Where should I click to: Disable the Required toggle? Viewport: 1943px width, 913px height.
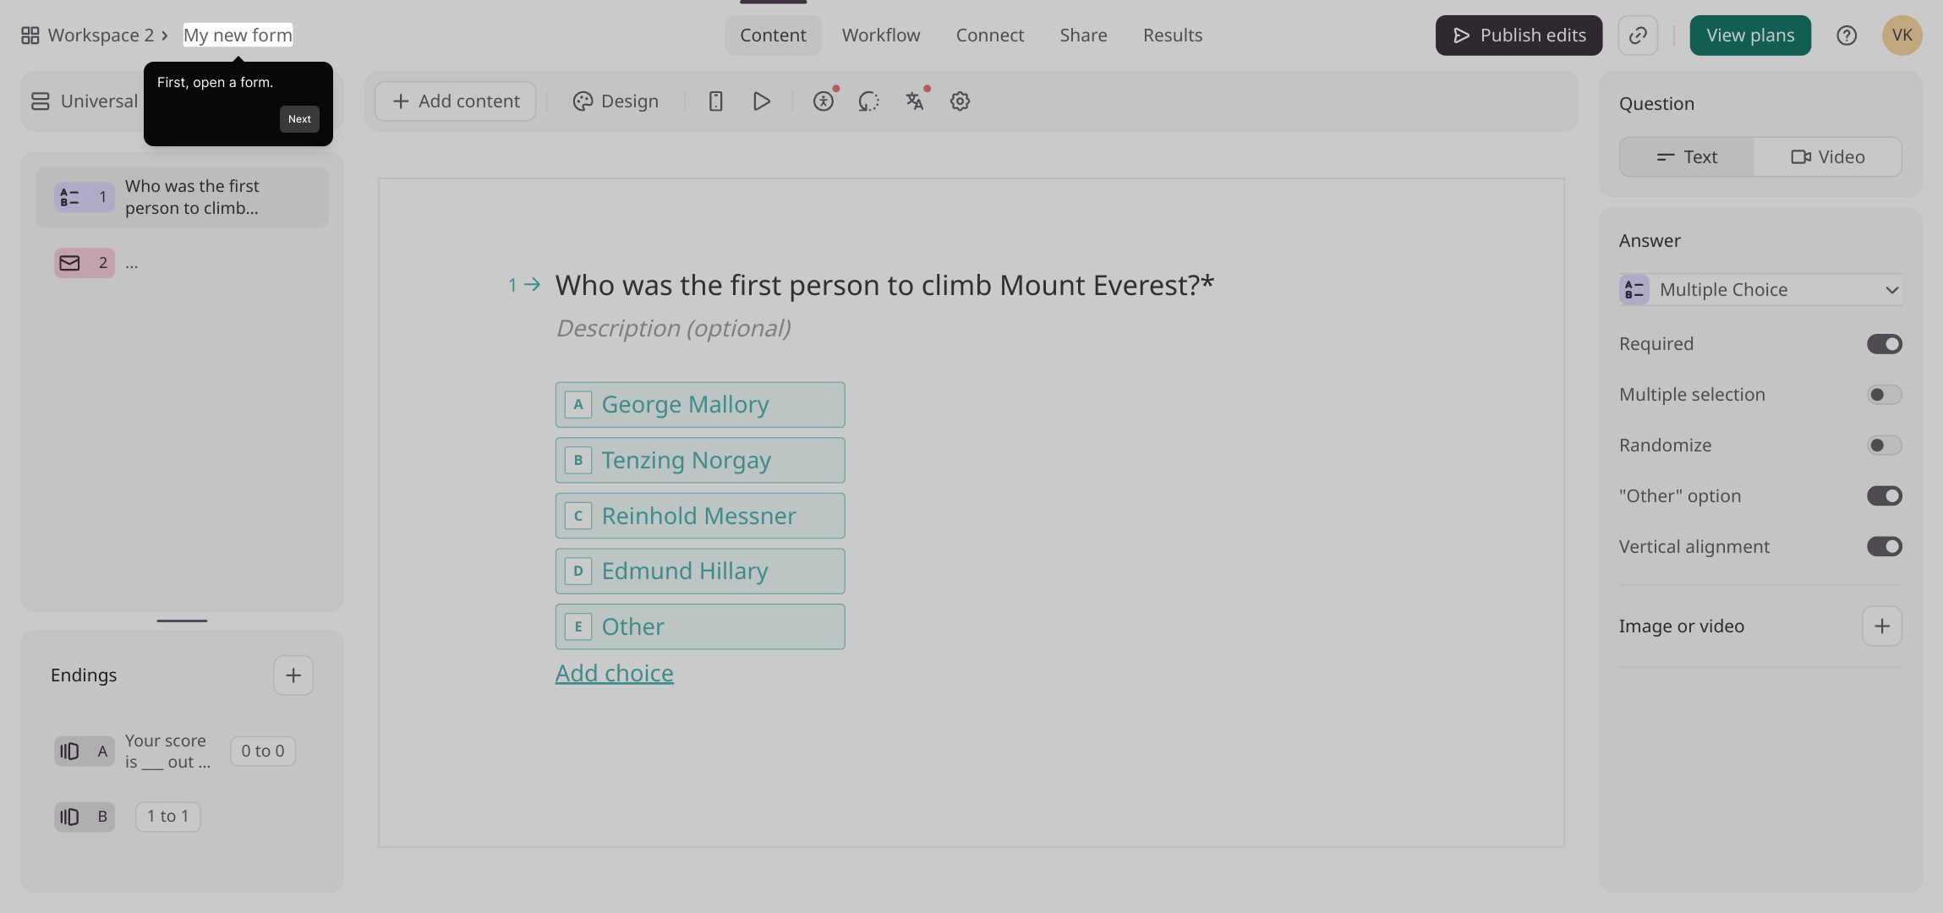click(x=1884, y=344)
